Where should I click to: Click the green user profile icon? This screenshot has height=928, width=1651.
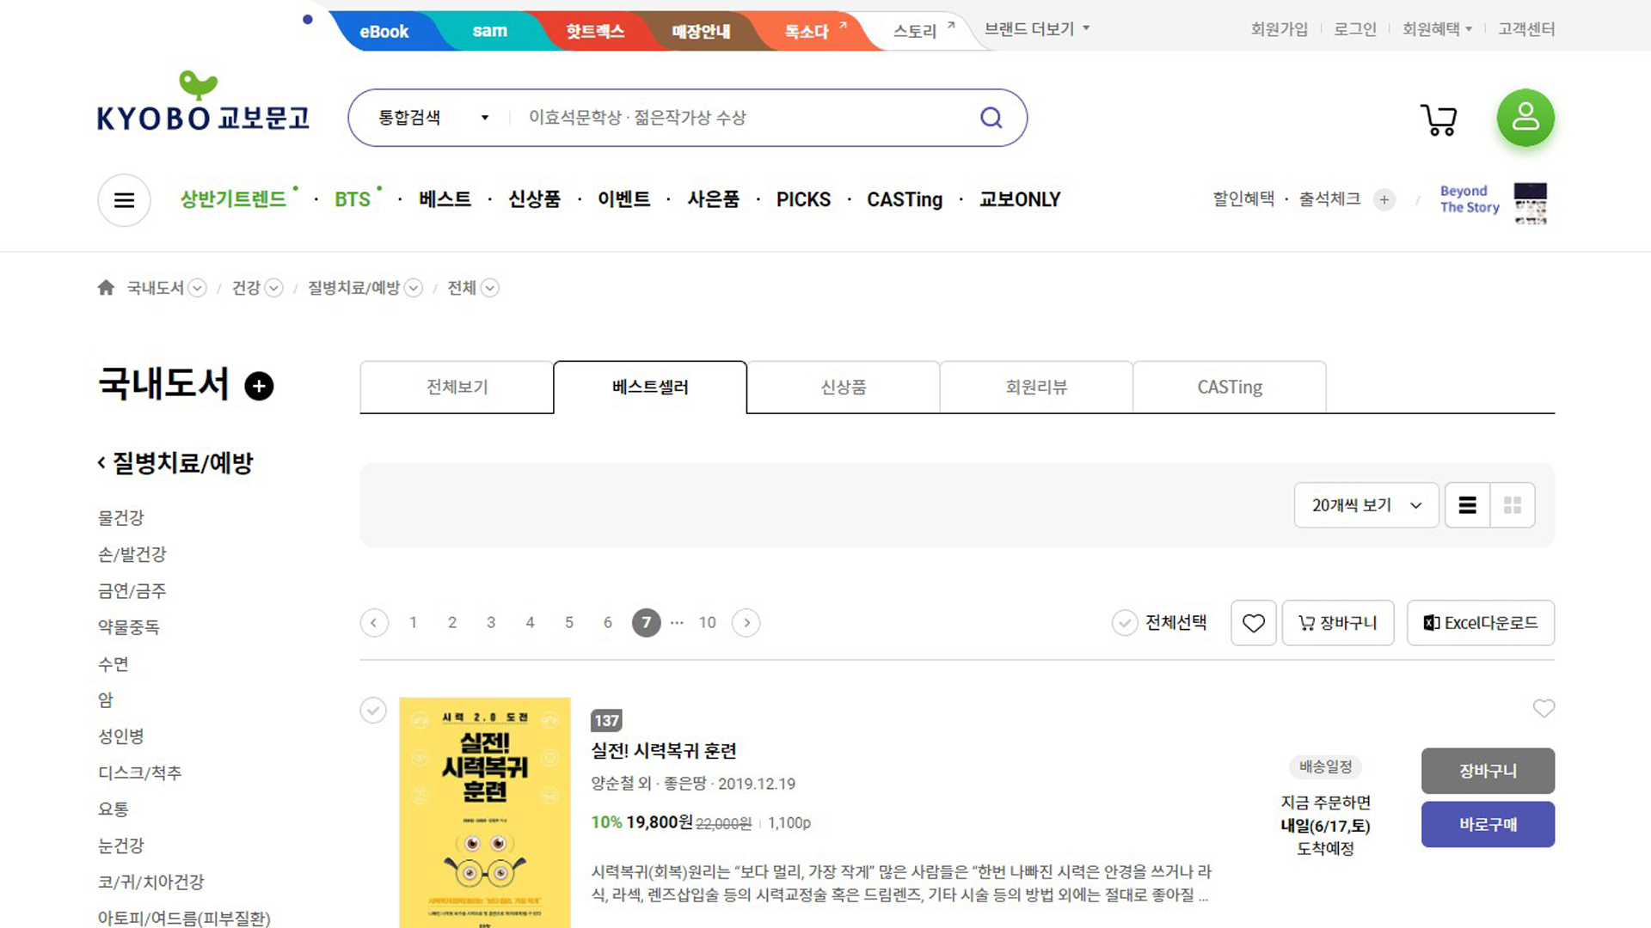tap(1525, 118)
